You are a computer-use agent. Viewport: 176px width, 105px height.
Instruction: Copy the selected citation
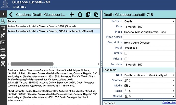tap(88, 15)
